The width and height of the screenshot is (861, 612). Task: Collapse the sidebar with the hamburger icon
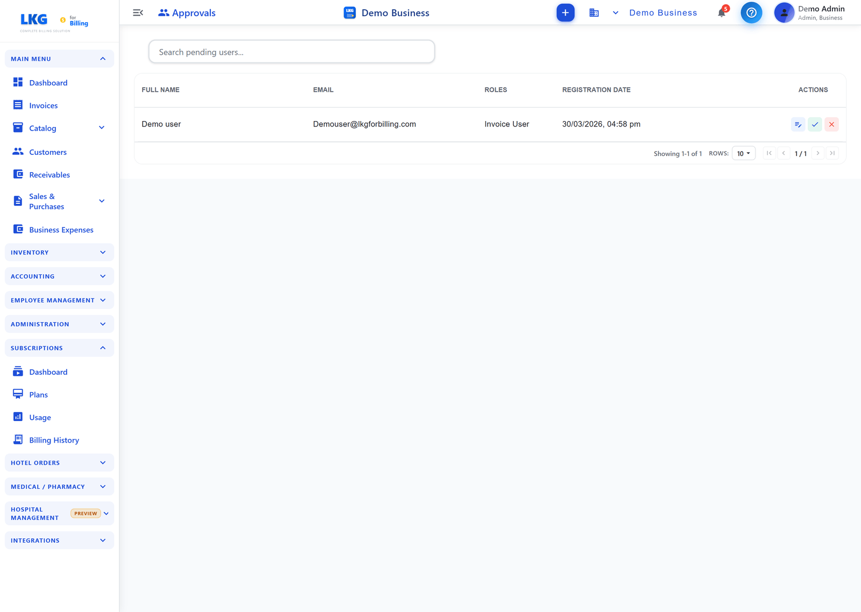point(138,12)
